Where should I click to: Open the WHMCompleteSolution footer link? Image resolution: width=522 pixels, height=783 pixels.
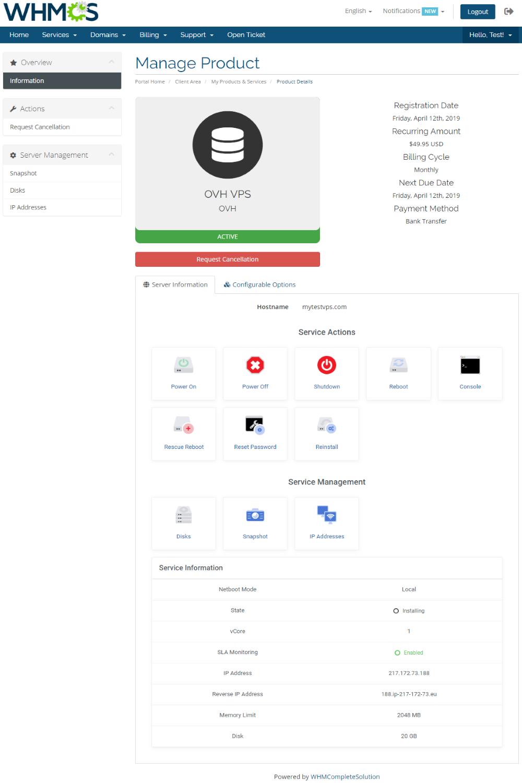(345, 777)
